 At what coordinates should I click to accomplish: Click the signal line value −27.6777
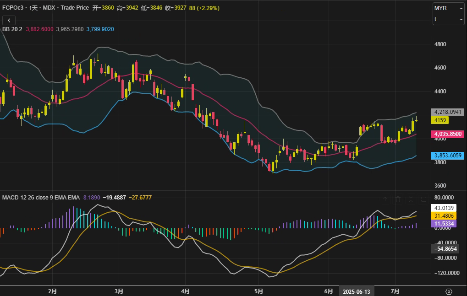click(140, 198)
